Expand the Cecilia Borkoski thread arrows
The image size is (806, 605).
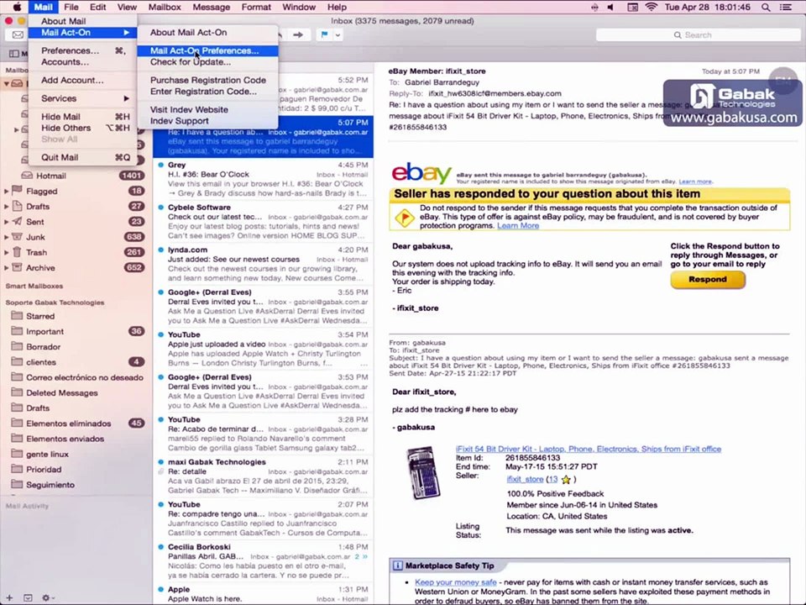click(365, 556)
